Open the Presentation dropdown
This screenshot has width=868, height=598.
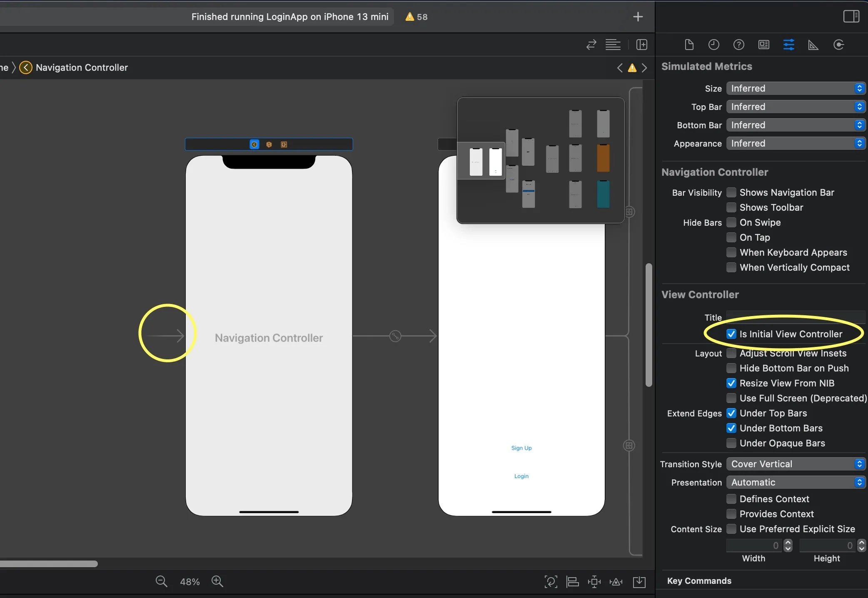tap(796, 482)
